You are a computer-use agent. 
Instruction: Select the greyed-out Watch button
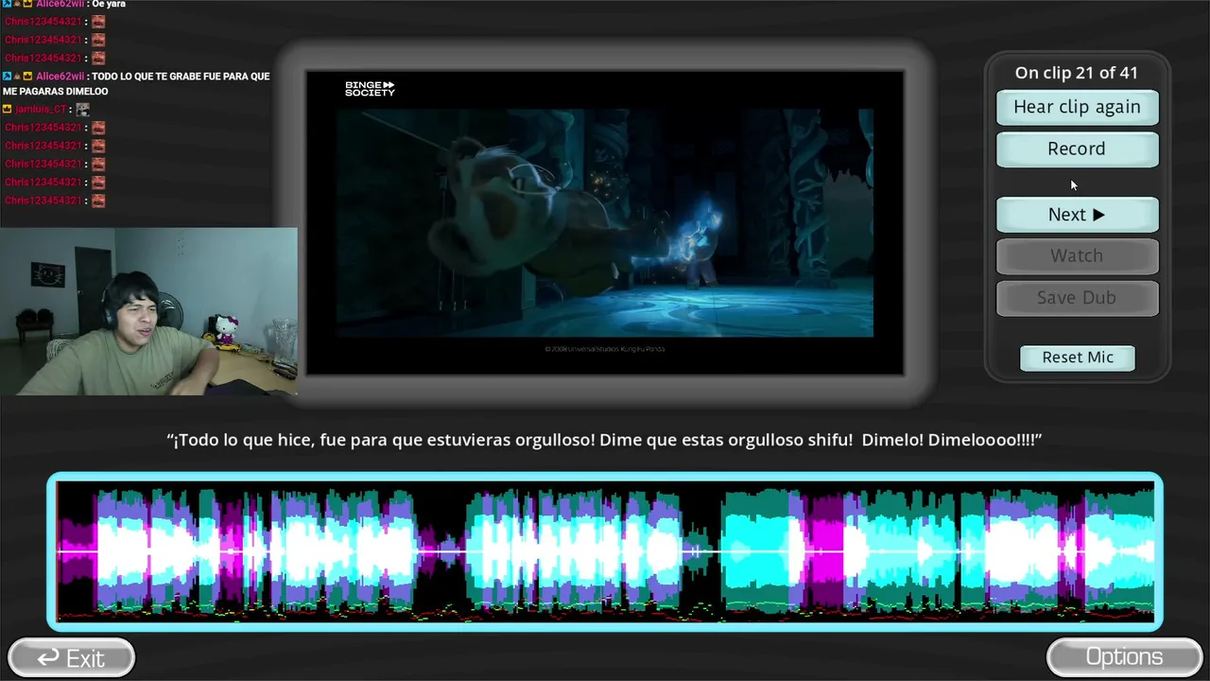1077,255
